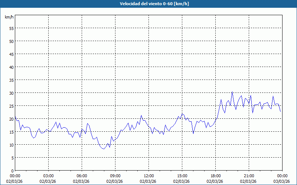Select the 55 label on the y-axis
The width and height of the screenshot is (297, 185).
(11, 28)
